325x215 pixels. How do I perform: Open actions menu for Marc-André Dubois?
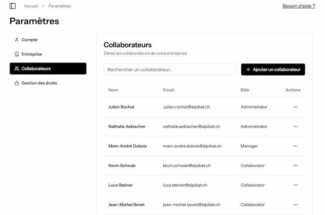(x=295, y=146)
